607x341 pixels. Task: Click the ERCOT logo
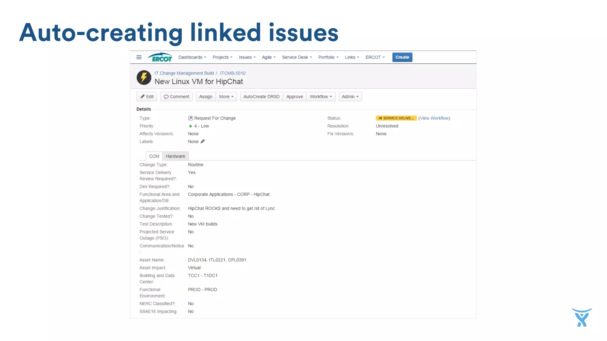point(160,57)
